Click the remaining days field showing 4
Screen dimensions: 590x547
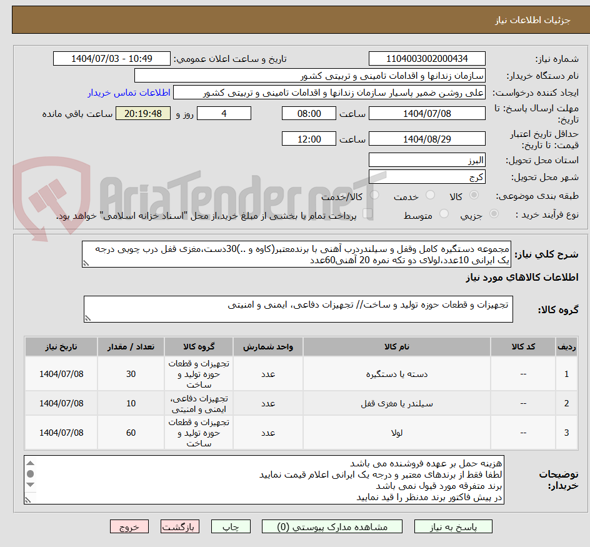[x=224, y=113]
